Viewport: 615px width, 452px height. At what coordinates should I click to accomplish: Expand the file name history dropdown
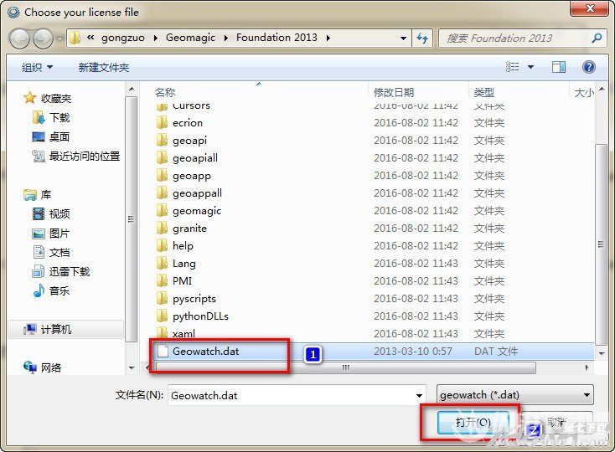[x=419, y=396]
